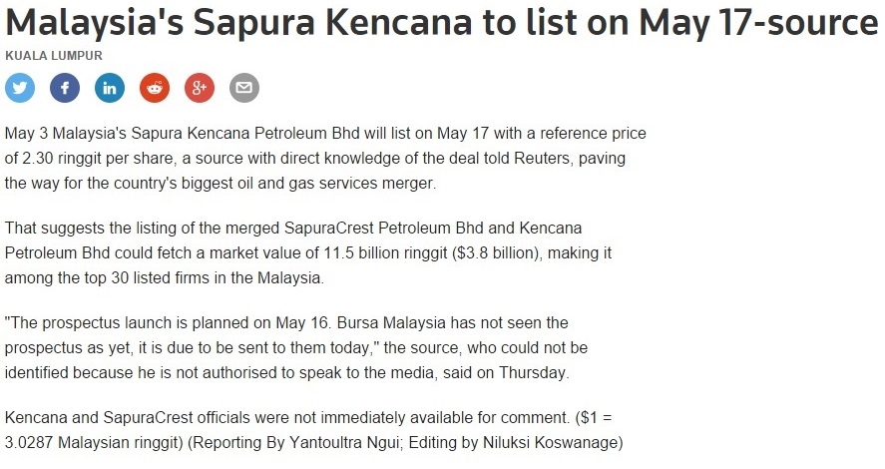Click the SapuraCrest Petroleum Bhd mention

[x=383, y=228]
